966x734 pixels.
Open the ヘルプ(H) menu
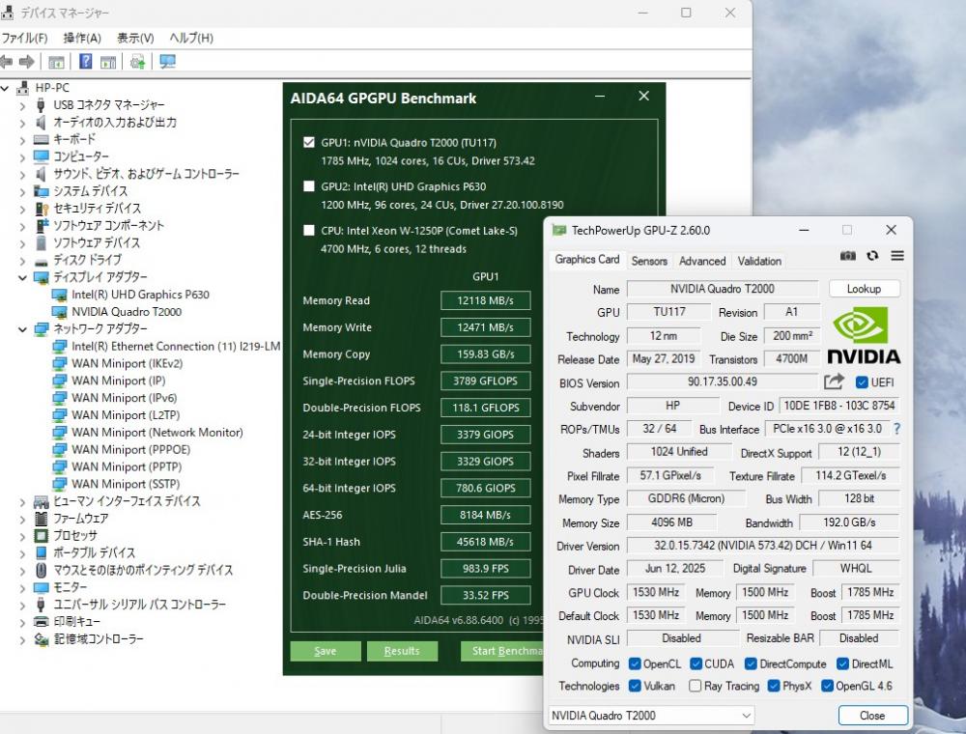[x=191, y=39]
